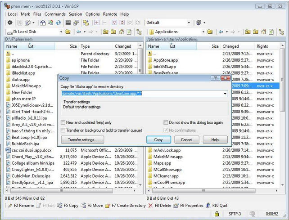This screenshot has height=220, width=289.
Task: Open the Applications remote directory dropdown
Action: pos(203,32)
